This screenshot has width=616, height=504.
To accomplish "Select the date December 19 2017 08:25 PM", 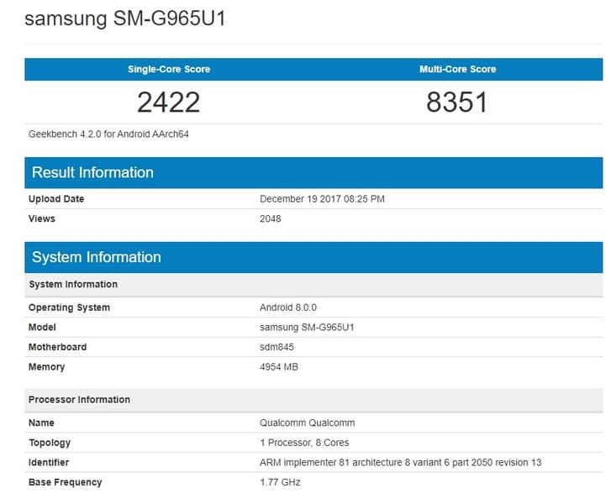I will 322,199.
